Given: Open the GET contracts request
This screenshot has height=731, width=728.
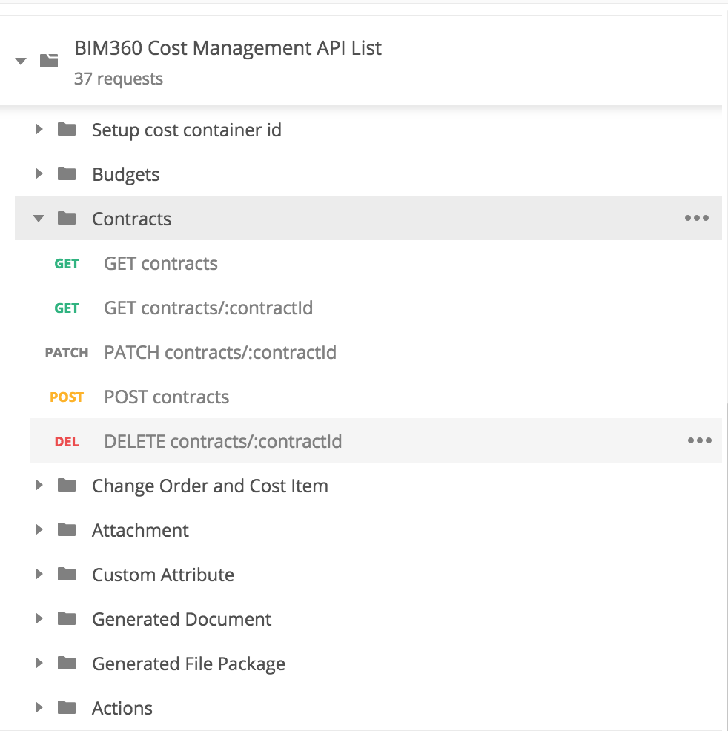Looking at the screenshot, I should [x=376, y=263].
